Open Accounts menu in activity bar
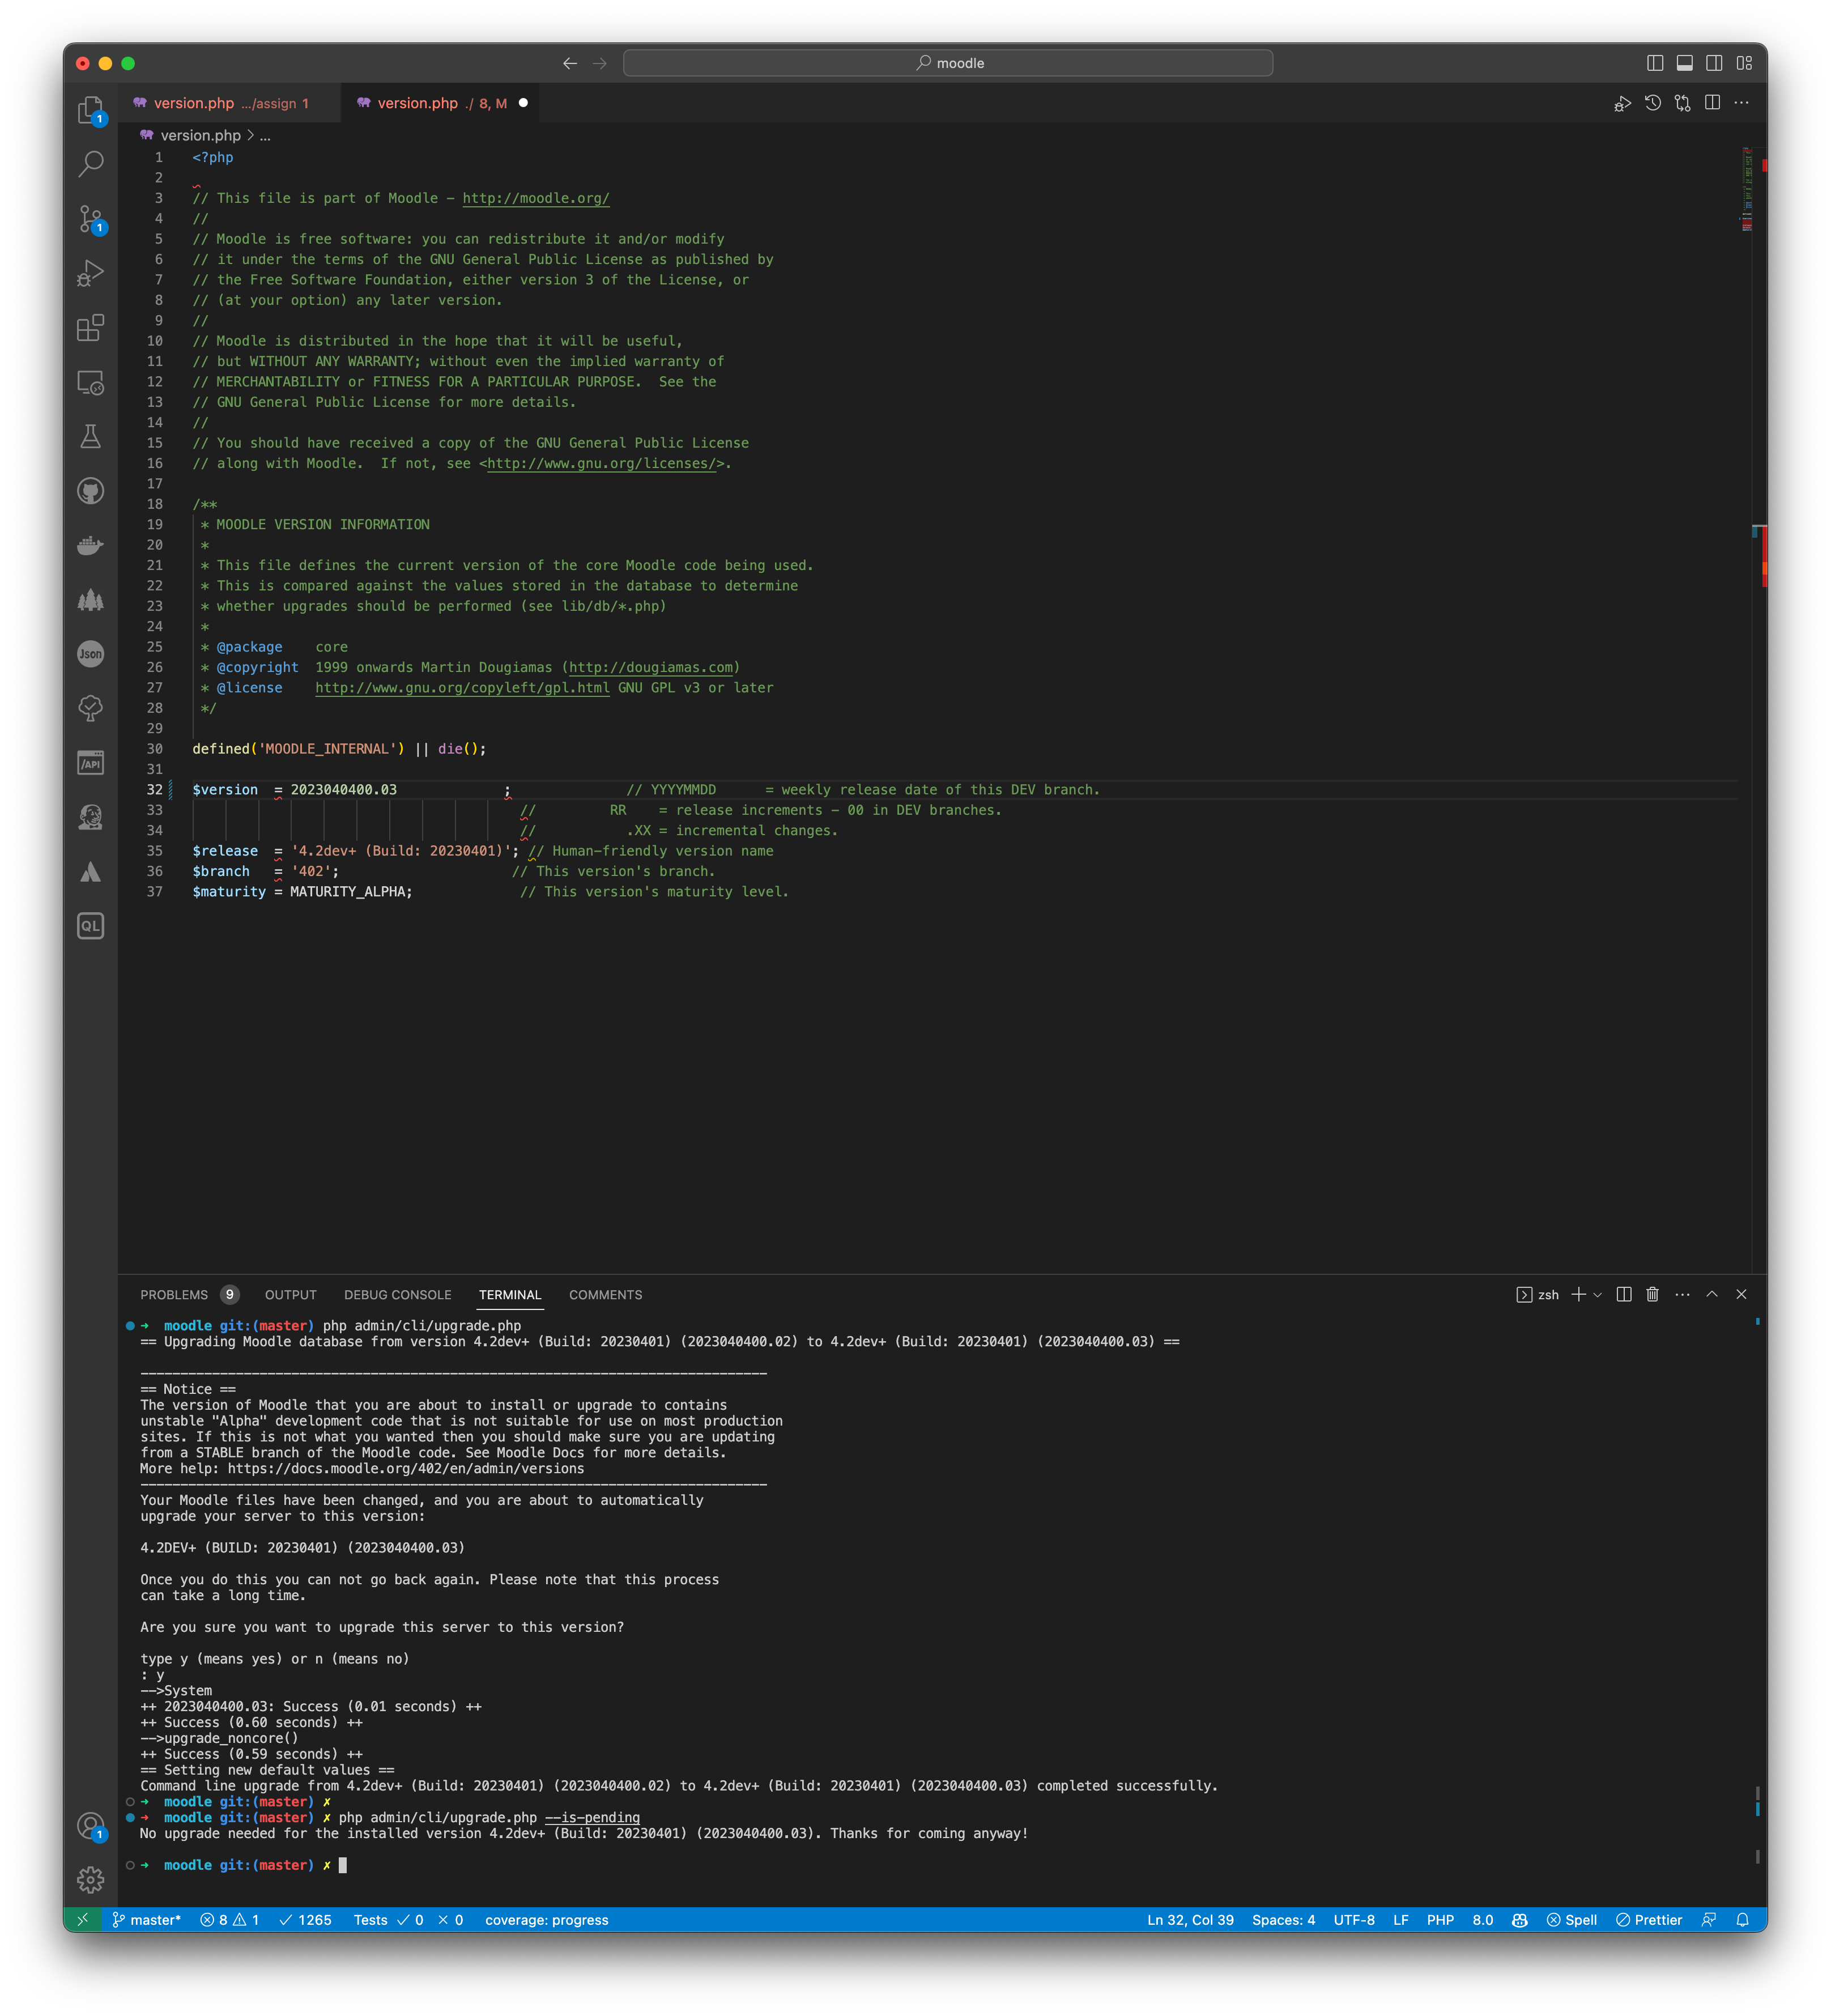 [x=91, y=1827]
